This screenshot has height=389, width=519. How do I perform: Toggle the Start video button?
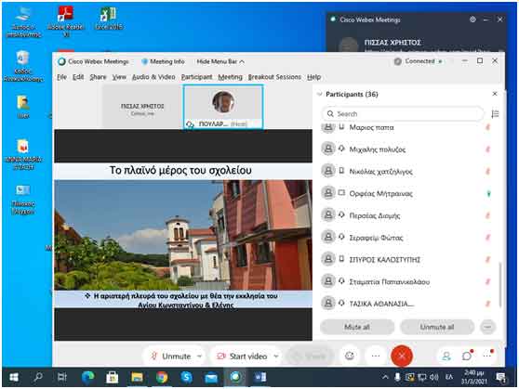click(242, 356)
